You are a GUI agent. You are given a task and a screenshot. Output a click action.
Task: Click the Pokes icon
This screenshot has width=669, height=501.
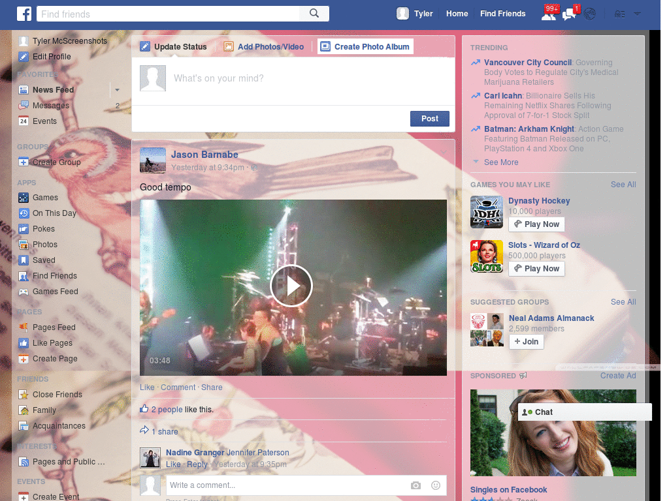(x=24, y=229)
